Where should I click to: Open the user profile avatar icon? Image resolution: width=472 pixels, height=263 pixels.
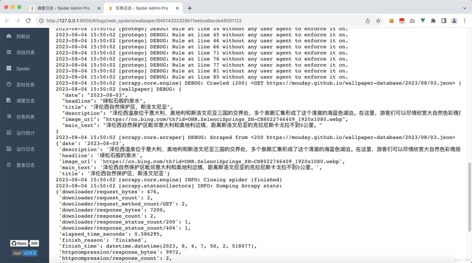(x=454, y=21)
